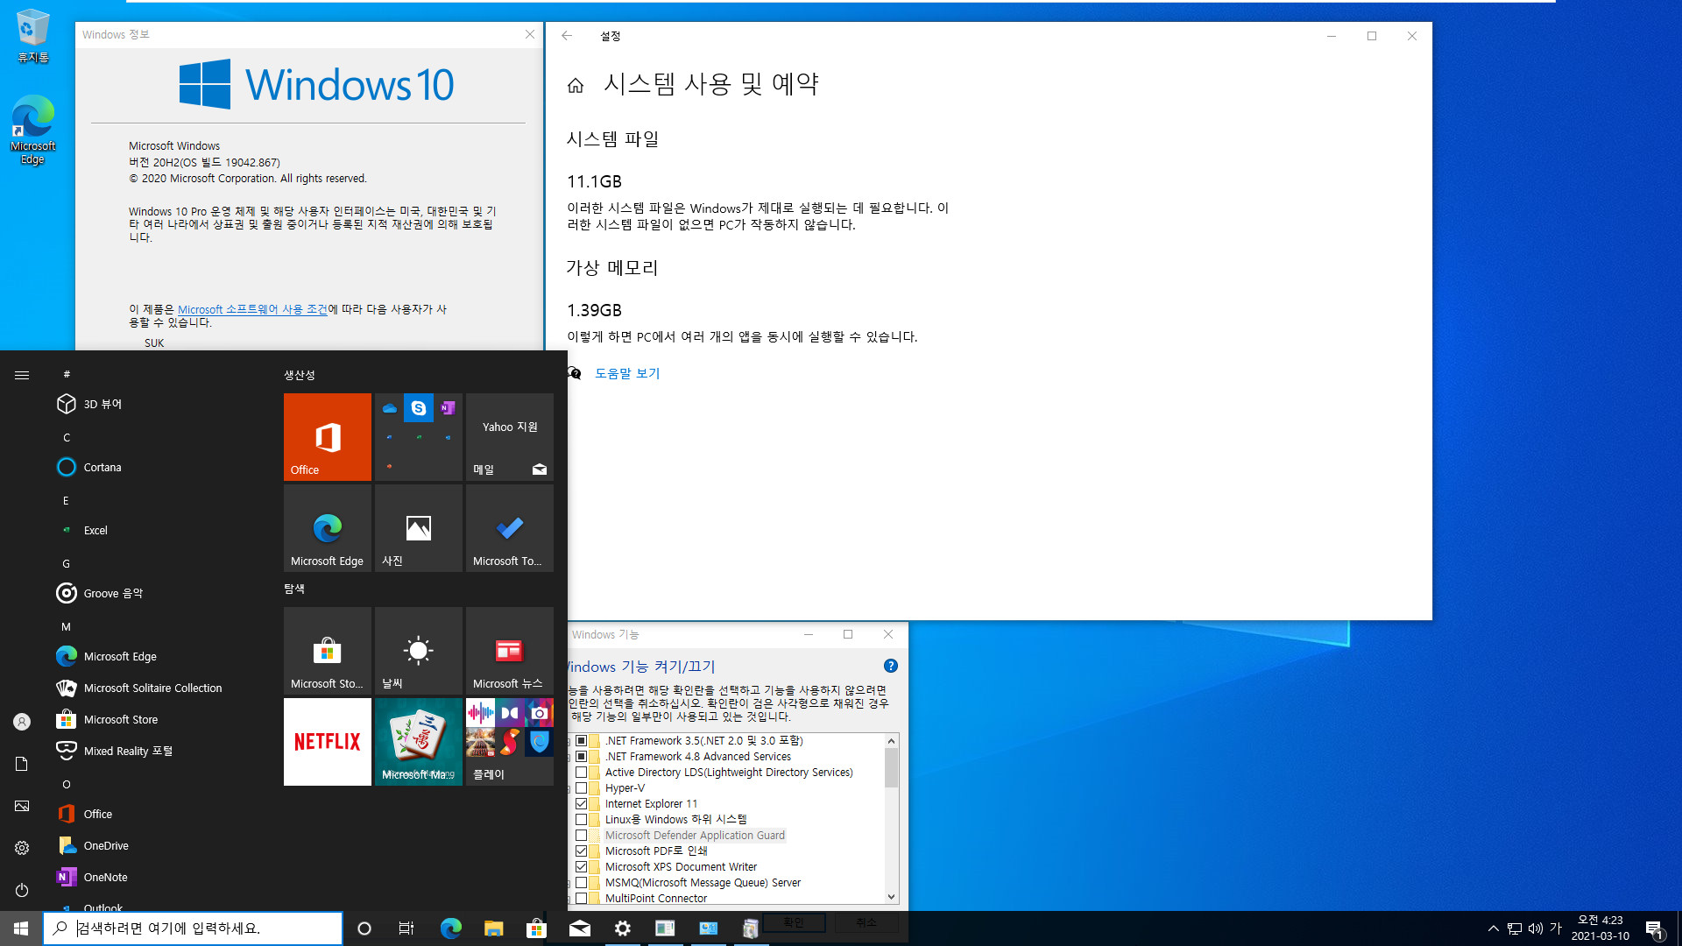
Task: Toggle Internet Explorer 11 checkbox
Action: (581, 802)
